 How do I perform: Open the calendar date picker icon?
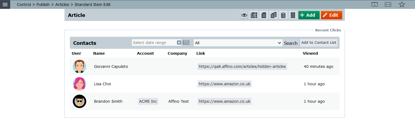(186, 43)
